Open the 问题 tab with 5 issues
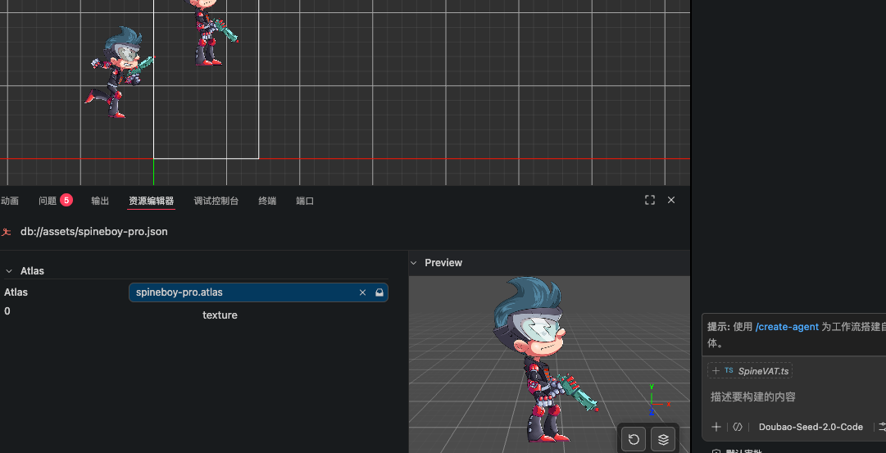The height and width of the screenshot is (453, 886). 56,201
